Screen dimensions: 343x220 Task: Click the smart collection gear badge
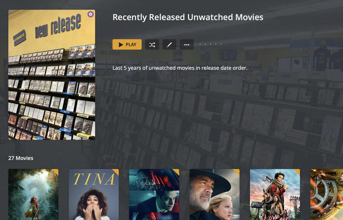click(x=91, y=14)
